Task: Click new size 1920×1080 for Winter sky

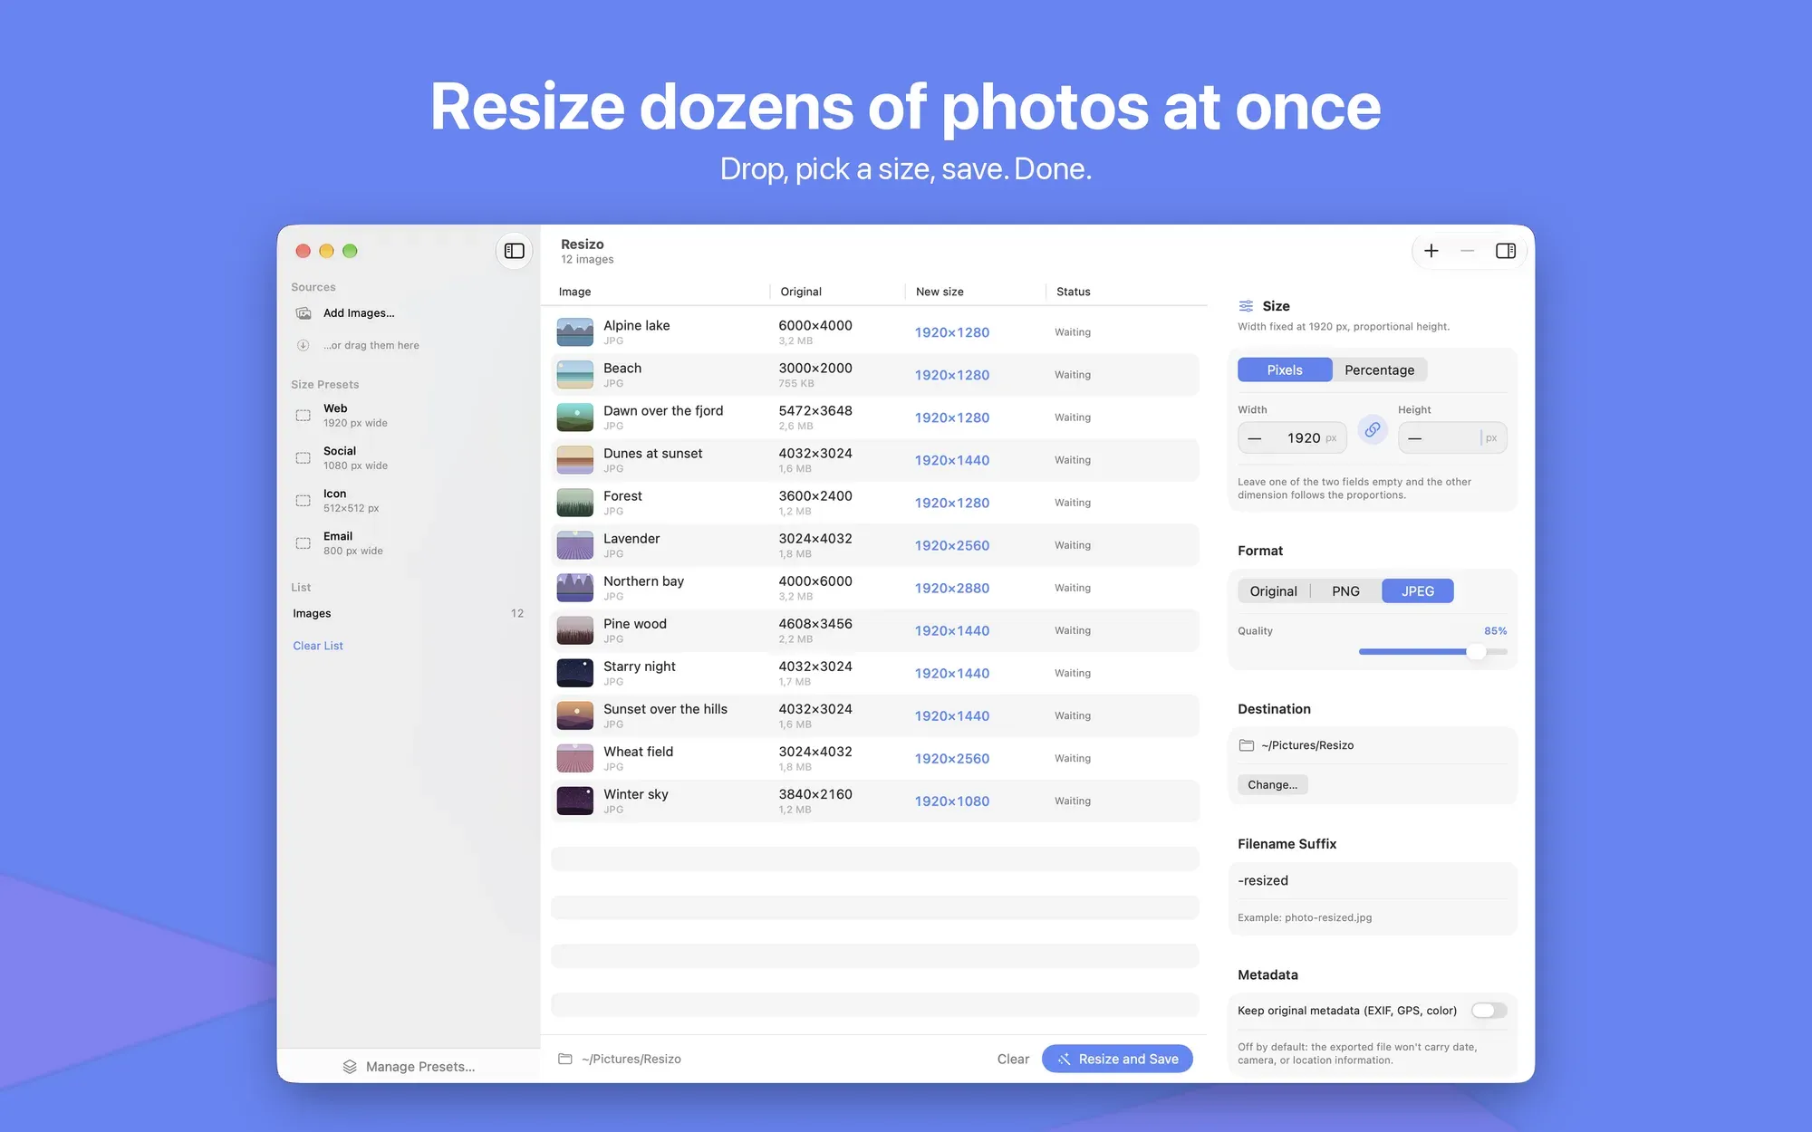Action: click(x=951, y=801)
